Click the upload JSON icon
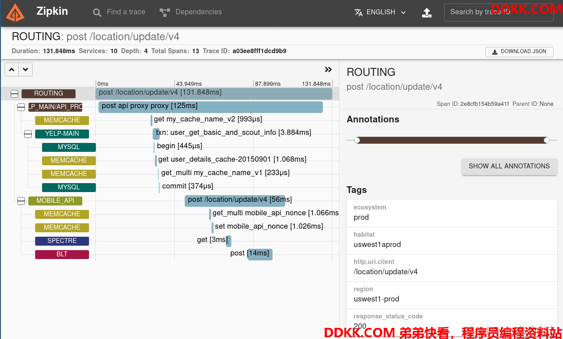This screenshot has width=563, height=339. (x=427, y=13)
